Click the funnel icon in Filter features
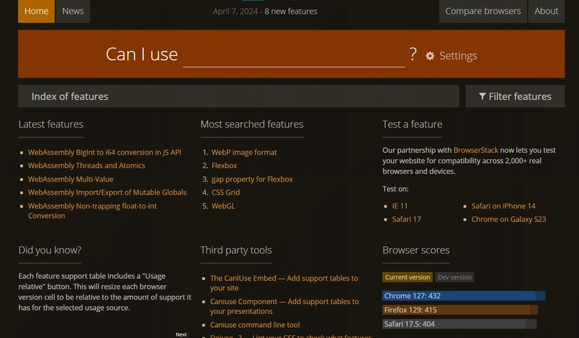The image size is (579, 338). coord(482,96)
